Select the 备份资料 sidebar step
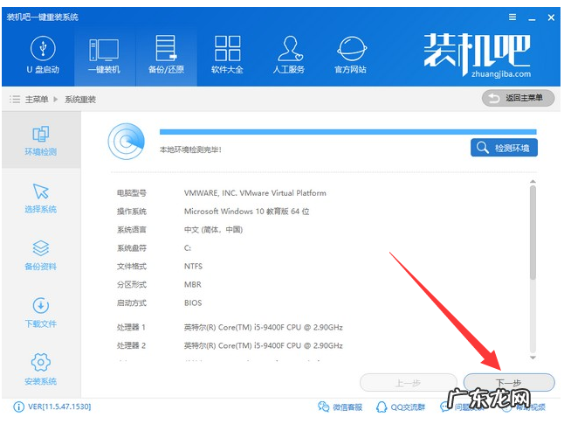564x424 pixels. coord(41,255)
